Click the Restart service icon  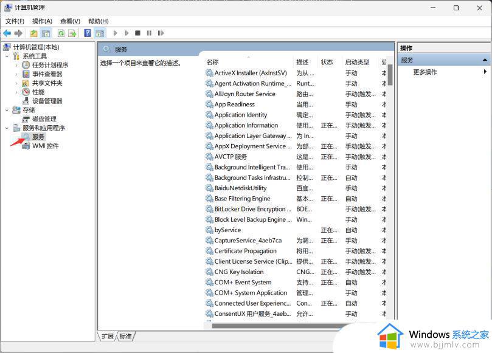pyautogui.click(x=161, y=33)
